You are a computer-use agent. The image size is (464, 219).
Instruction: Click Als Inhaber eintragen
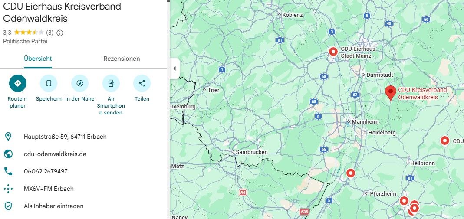[53, 206]
